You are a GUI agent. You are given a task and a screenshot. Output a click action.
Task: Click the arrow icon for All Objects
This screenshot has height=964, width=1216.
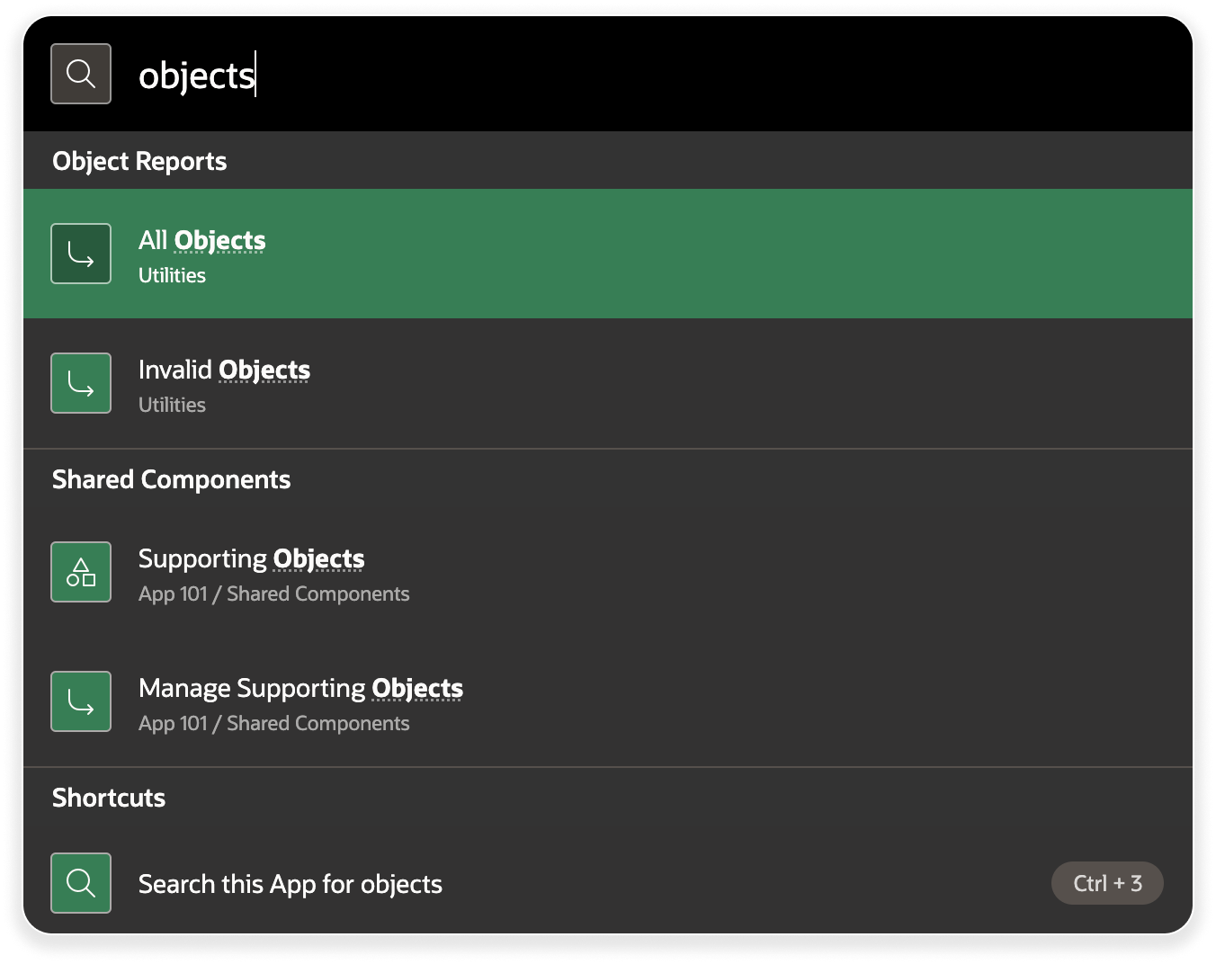click(81, 254)
